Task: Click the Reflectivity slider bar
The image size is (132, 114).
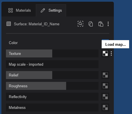Action: 52,97
